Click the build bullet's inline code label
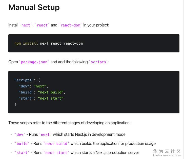This screenshot has height=159, width=184. (22, 144)
